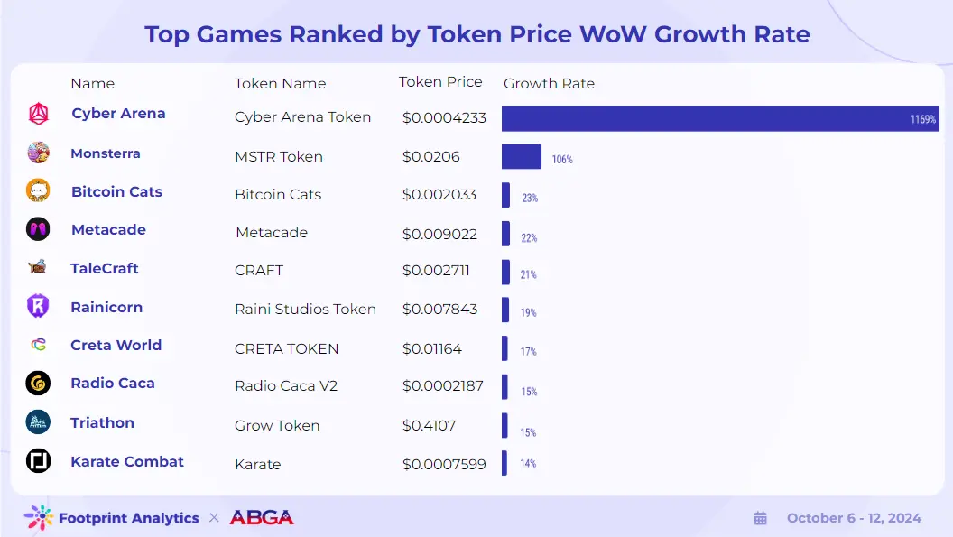The width and height of the screenshot is (953, 537).
Task: Click the October 6 - 12, 2024 date
Action: point(854,518)
